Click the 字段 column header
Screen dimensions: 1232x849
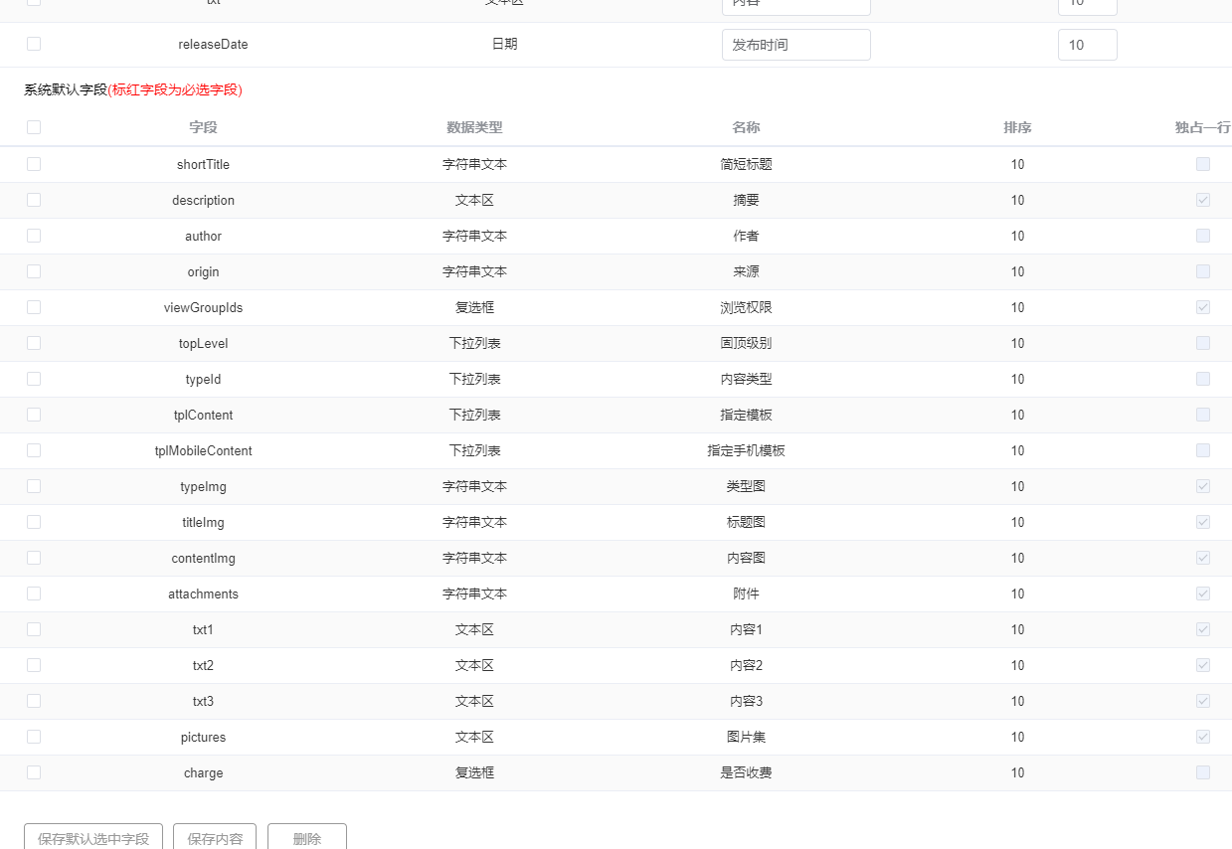[203, 127]
